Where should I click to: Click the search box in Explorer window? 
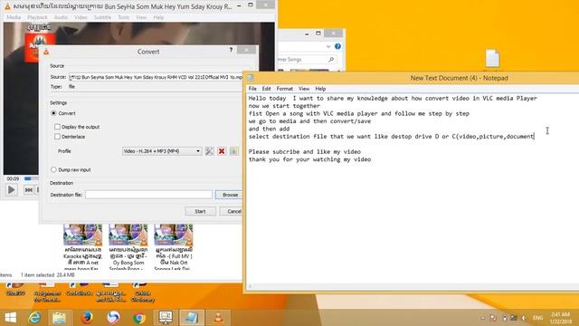tap(307, 59)
